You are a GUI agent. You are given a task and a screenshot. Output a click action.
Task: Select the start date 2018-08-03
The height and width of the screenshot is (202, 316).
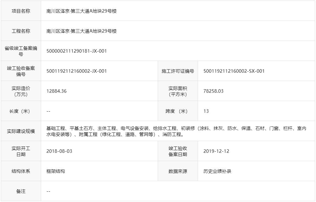pyautogui.click(x=59, y=151)
